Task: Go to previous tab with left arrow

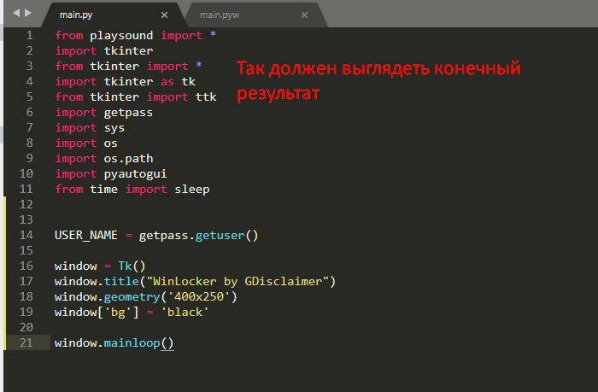Action: click(x=16, y=13)
